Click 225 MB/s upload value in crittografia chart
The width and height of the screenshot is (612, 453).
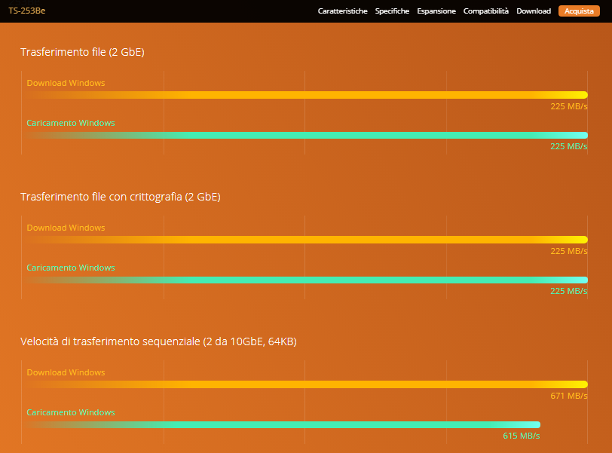pos(569,291)
